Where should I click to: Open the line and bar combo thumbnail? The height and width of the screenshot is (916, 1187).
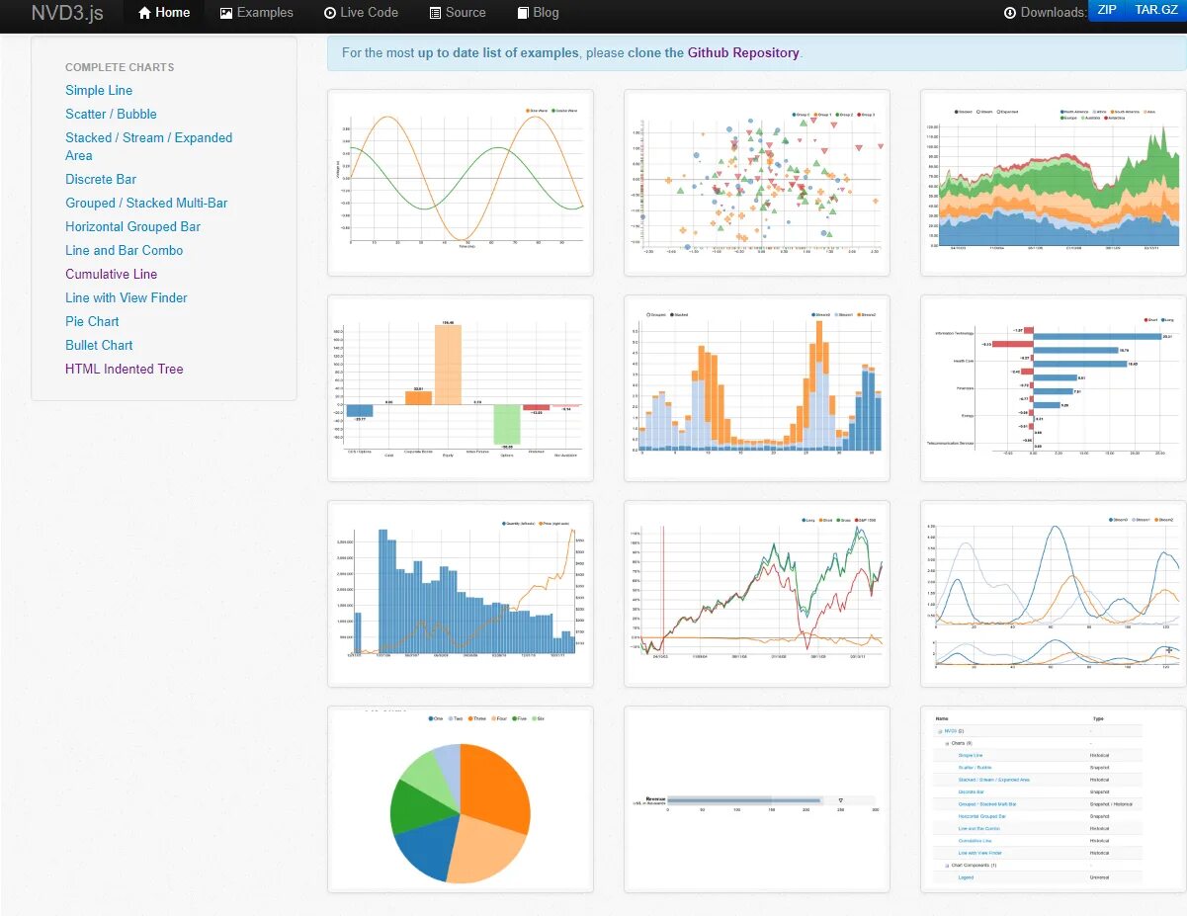pos(461,594)
